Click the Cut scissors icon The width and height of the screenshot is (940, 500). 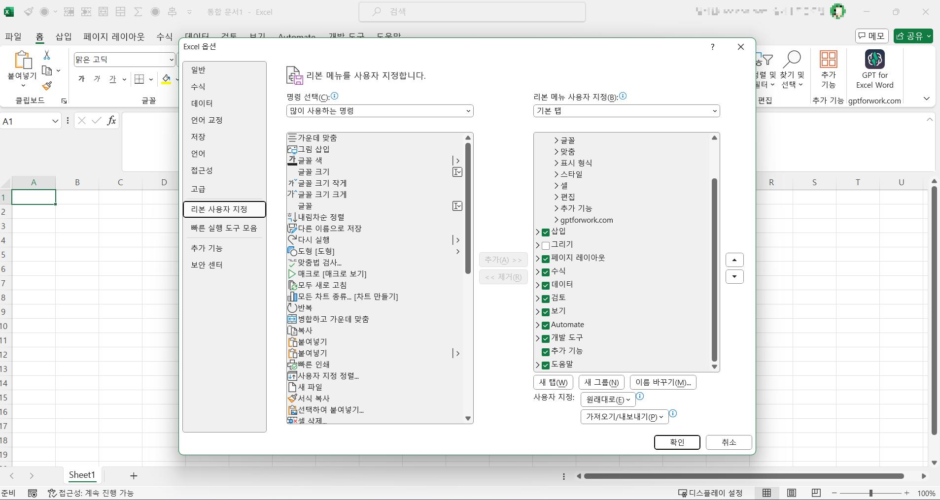click(x=47, y=55)
